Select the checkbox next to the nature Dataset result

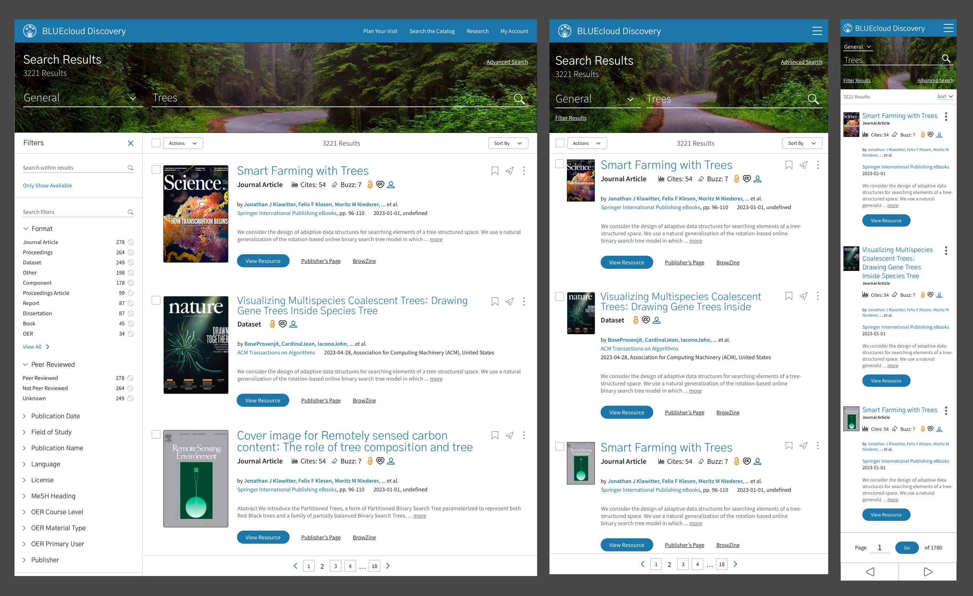[x=156, y=300]
